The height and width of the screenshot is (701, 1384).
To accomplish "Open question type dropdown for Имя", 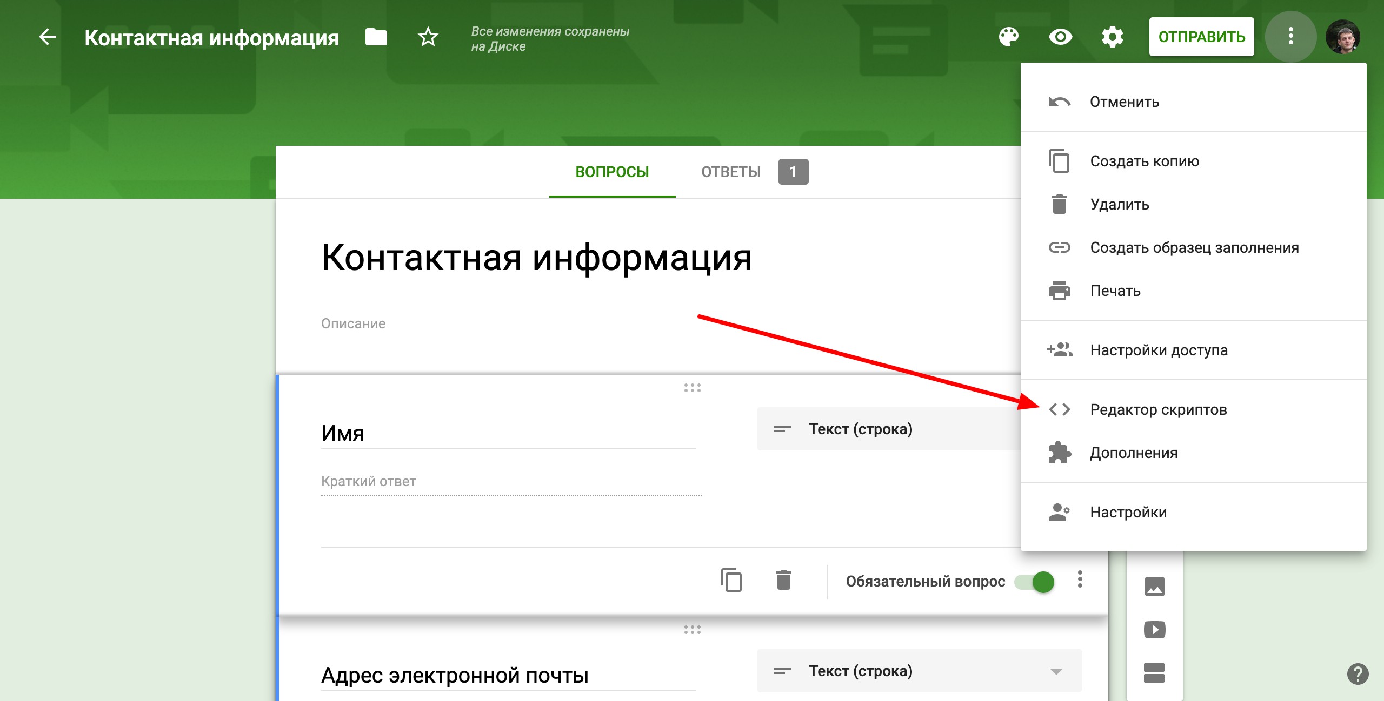I will point(889,429).
